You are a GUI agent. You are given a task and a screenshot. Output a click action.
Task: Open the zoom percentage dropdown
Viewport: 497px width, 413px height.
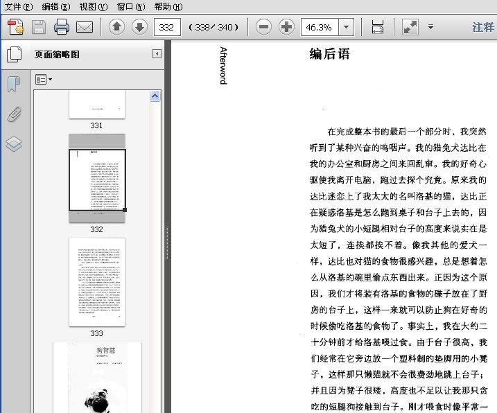(347, 28)
